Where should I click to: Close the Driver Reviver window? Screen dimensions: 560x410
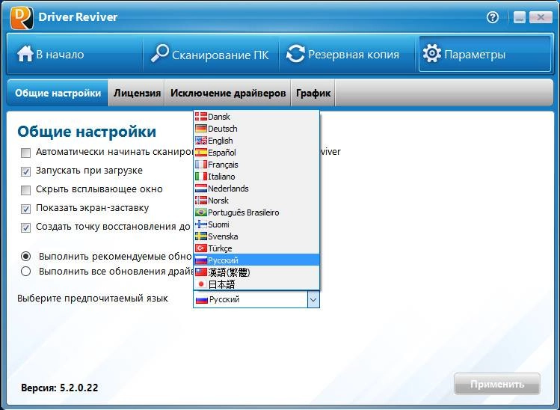[541, 17]
